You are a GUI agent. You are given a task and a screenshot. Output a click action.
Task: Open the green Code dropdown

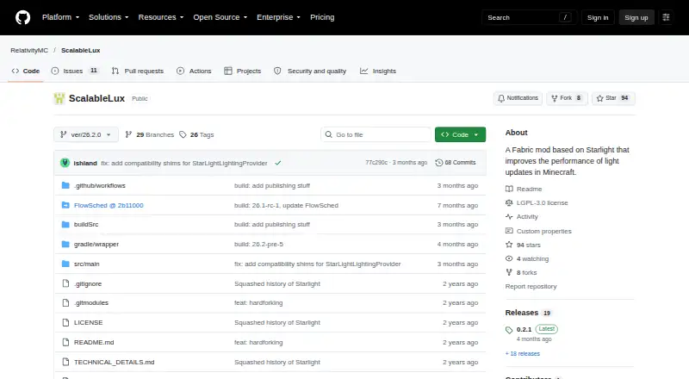(x=460, y=134)
